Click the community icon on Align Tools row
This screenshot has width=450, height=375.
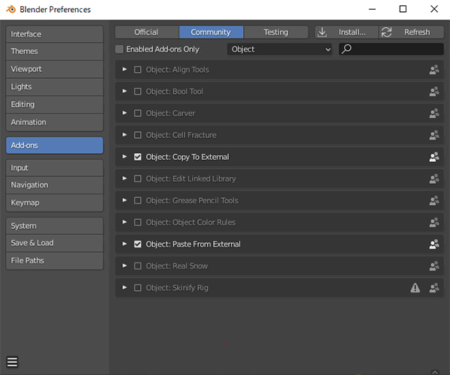(x=433, y=70)
